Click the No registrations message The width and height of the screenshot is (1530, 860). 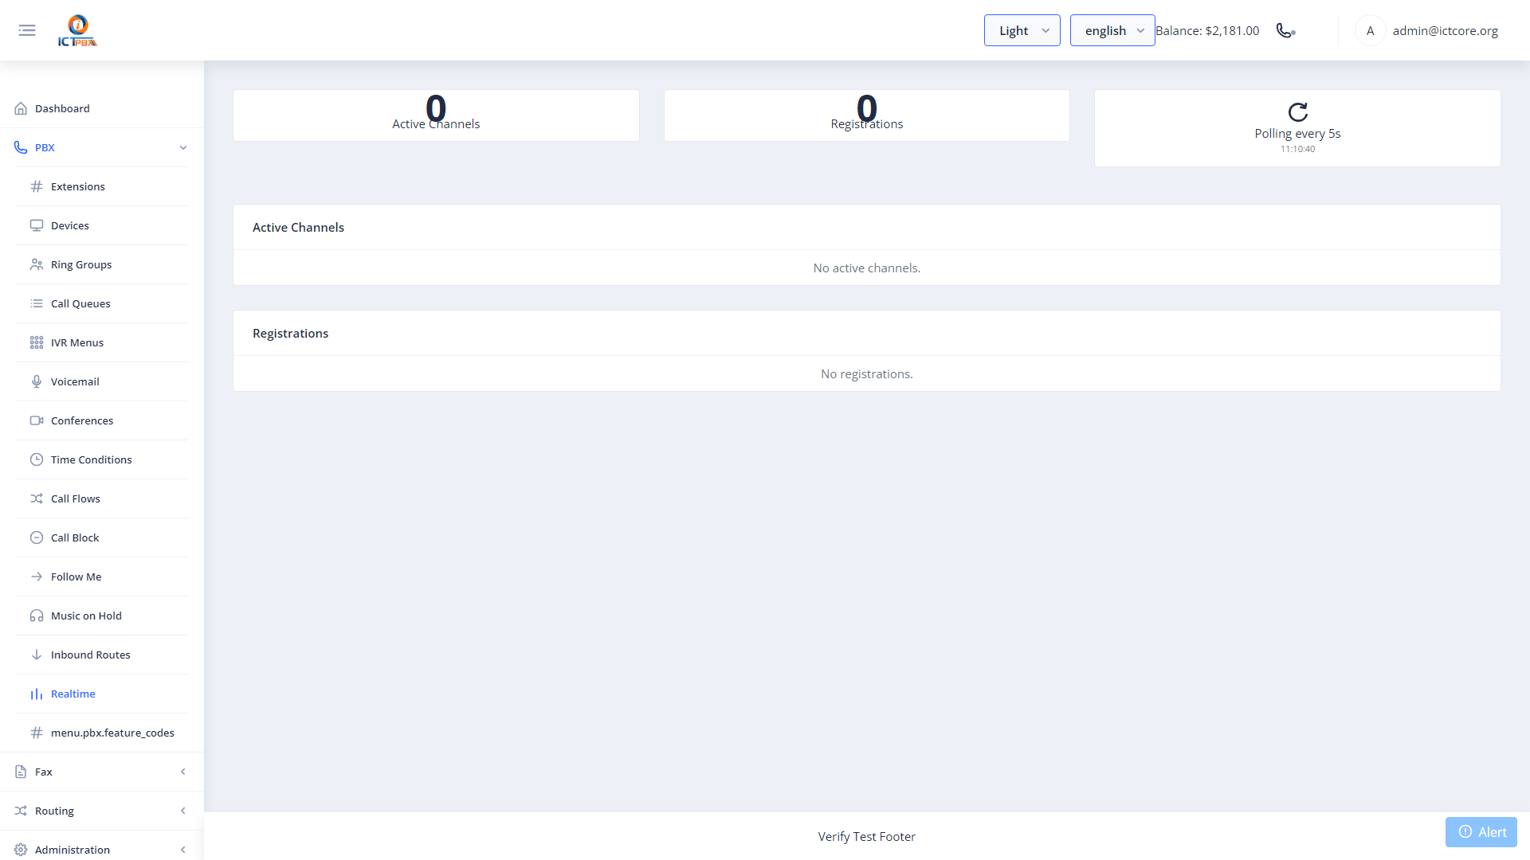pyautogui.click(x=867, y=373)
